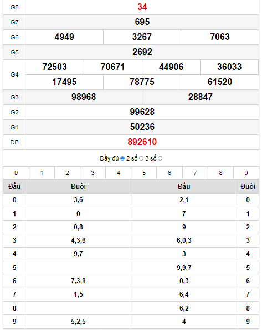This screenshot has width=262, height=330.
Task: Click the G1 prize number 50236
Action: [142, 127]
